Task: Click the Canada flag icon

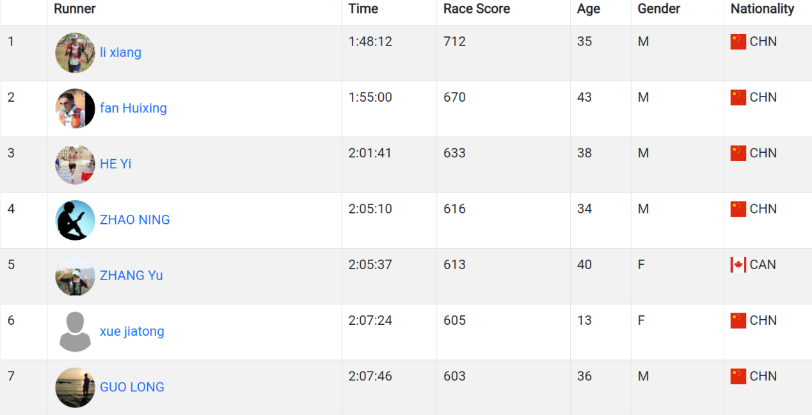Action: (738, 265)
